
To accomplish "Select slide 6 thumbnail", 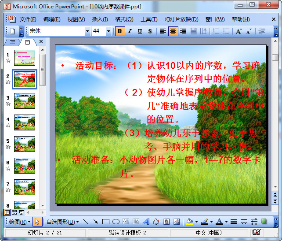I will (25, 166).
